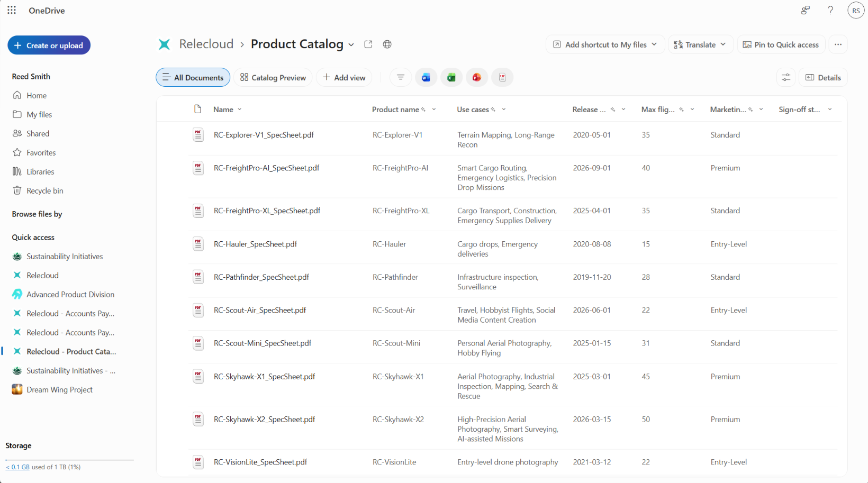The height and width of the screenshot is (483, 868).
Task: Open RC-Scout-Mini_SpecSheet.pdf
Action: point(263,343)
